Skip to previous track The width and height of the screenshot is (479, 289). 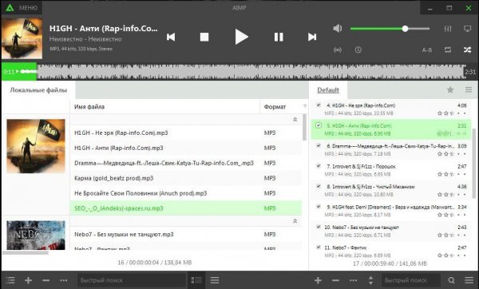coord(171,37)
